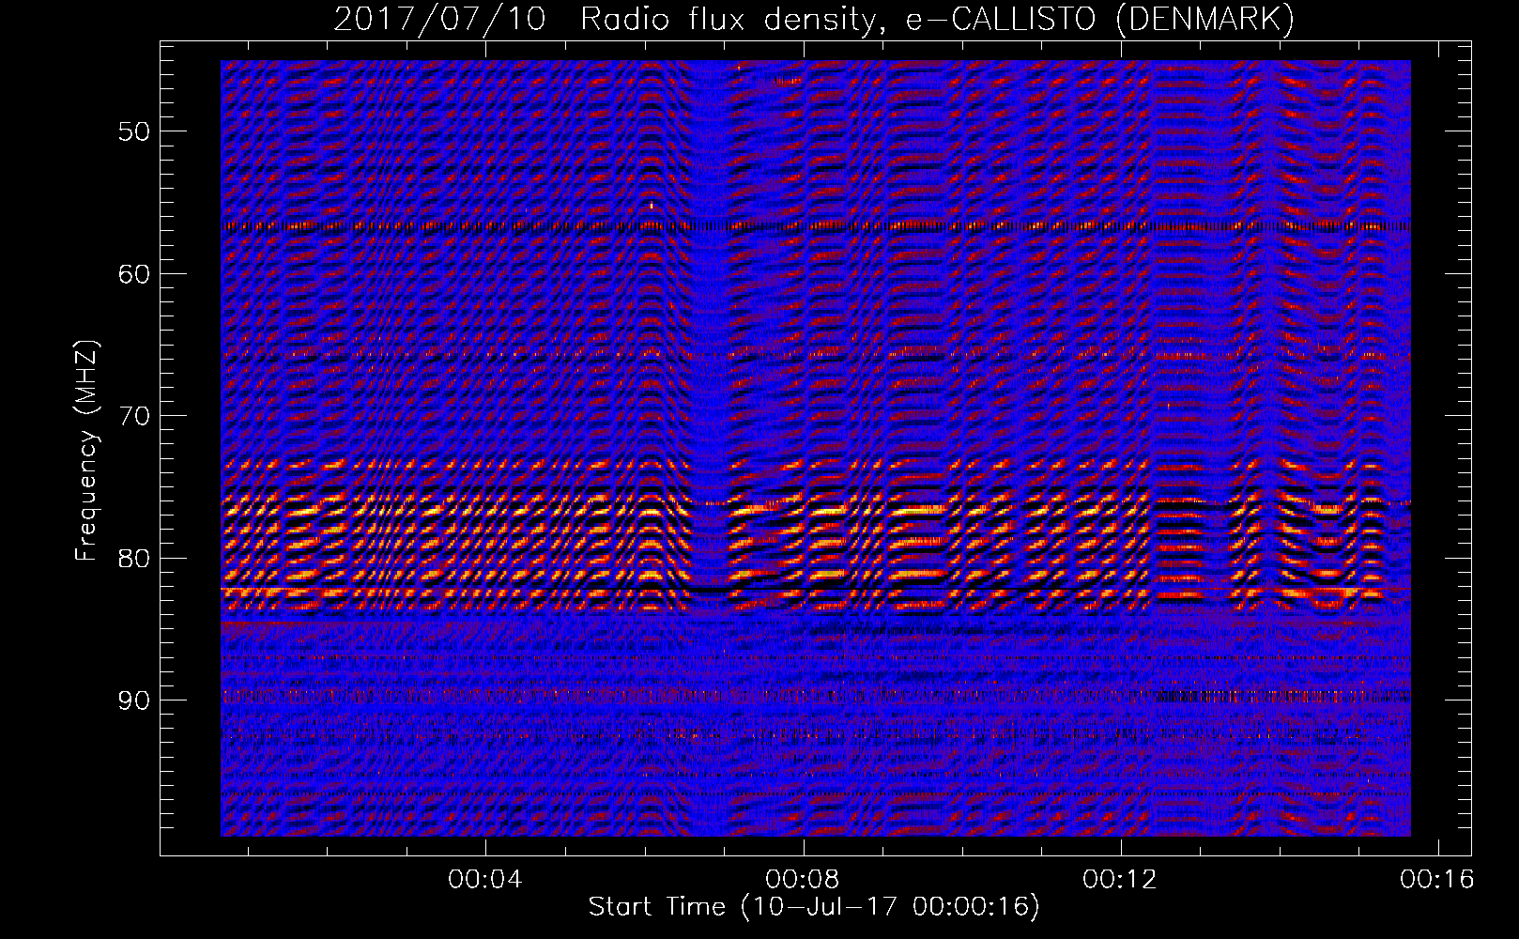This screenshot has height=939, width=1519.
Task: Click the 'Frequency (MHZ)' axis label
Action: tap(86, 451)
